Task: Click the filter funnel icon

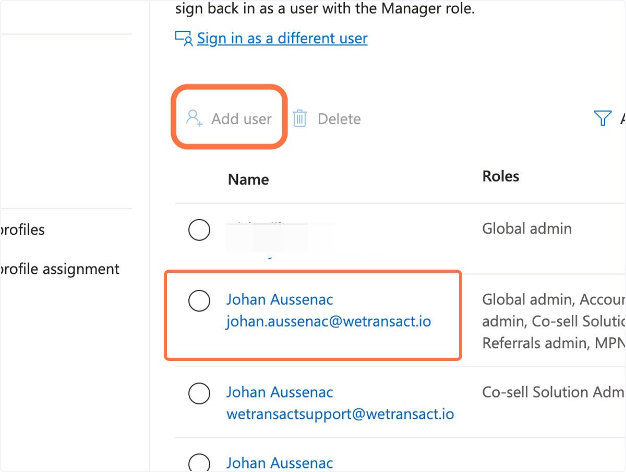Action: [603, 118]
